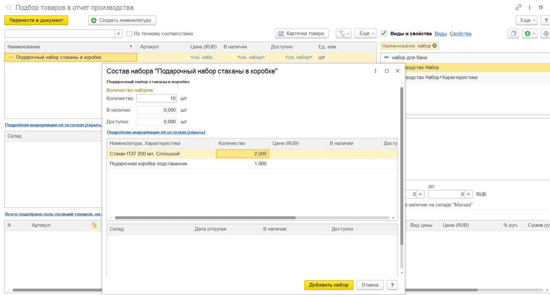Viewport: 550px width, 295px height.
Task: Expand 'Еще' menu next to the filter button
Action: (365, 33)
